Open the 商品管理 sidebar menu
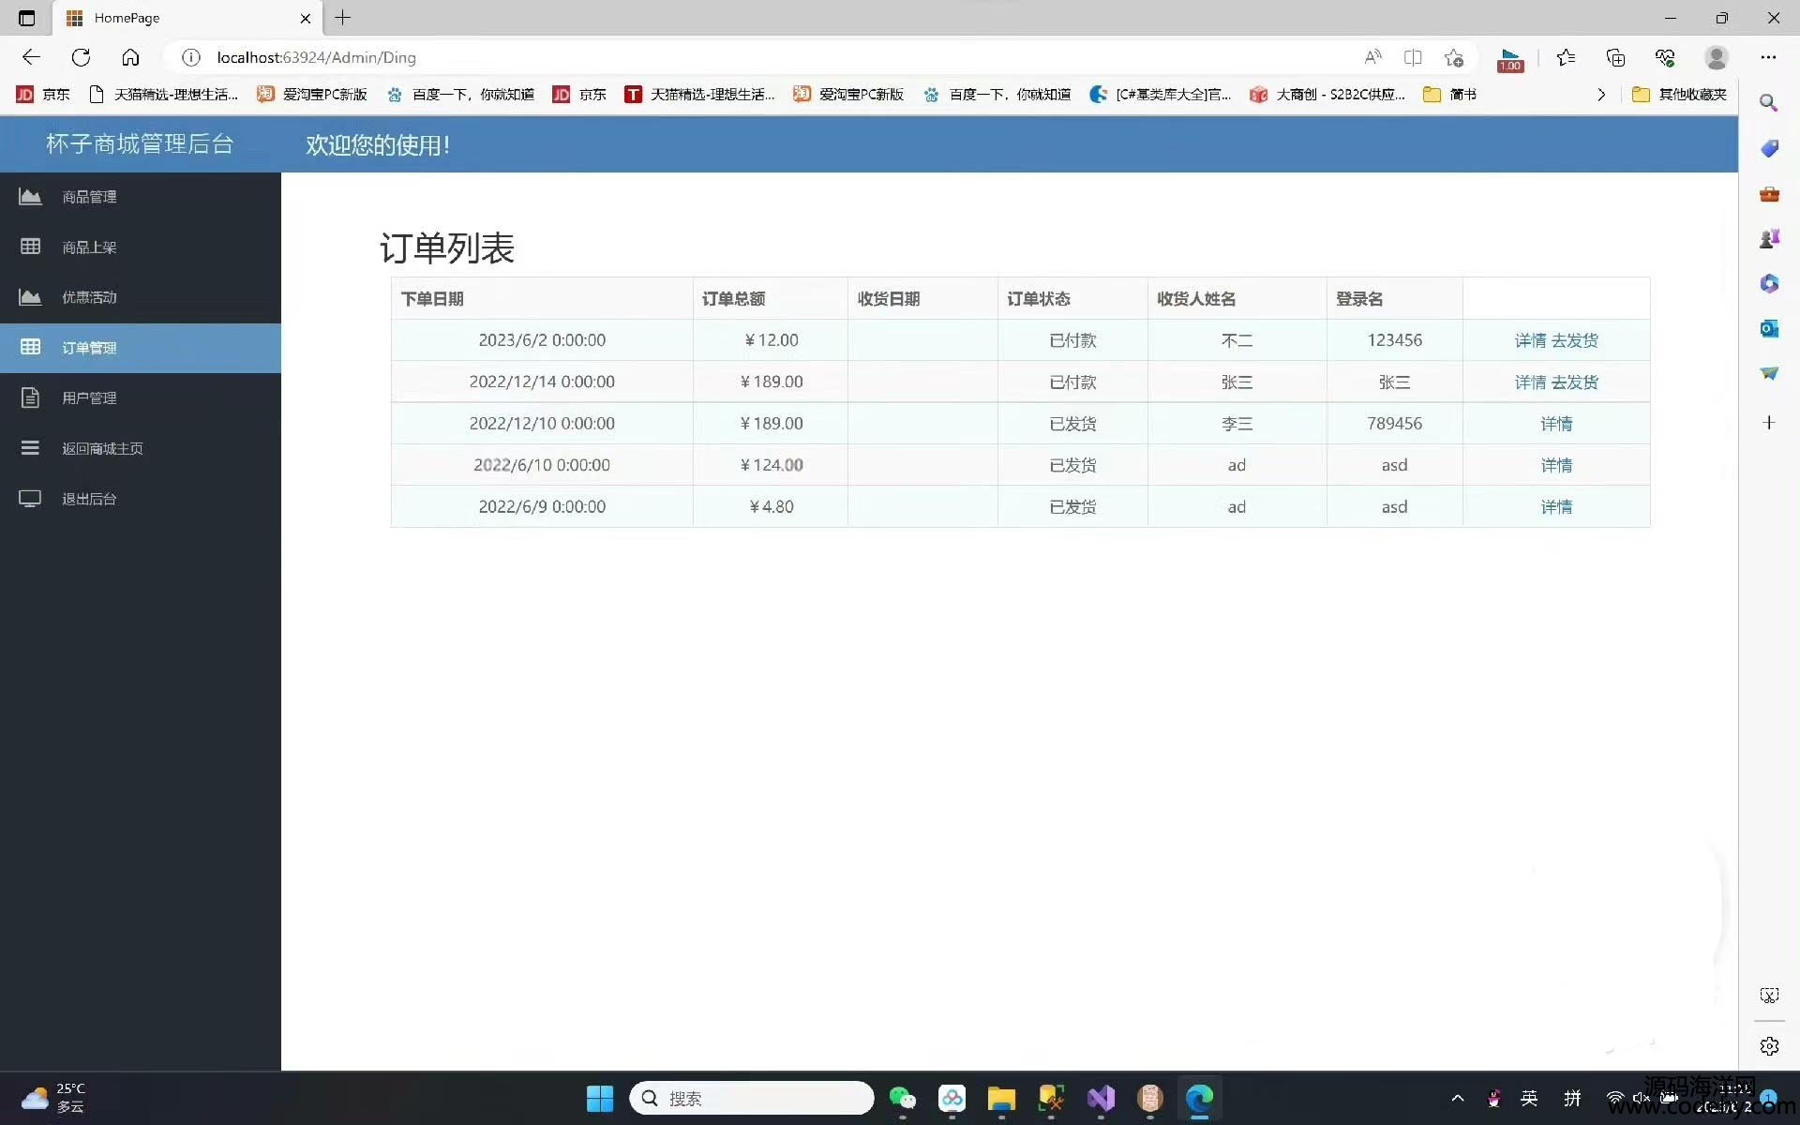The image size is (1800, 1125). coord(141,197)
